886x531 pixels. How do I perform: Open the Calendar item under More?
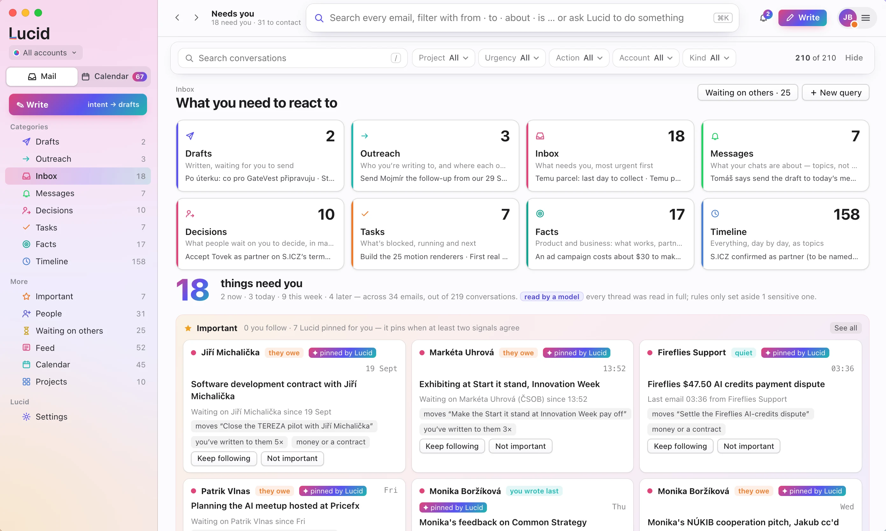(x=78, y=365)
